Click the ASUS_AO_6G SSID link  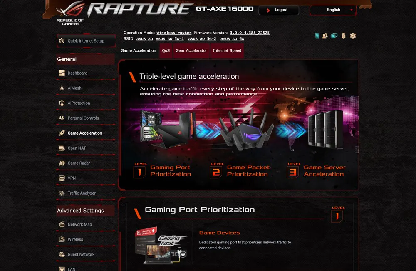pyautogui.click(x=232, y=38)
